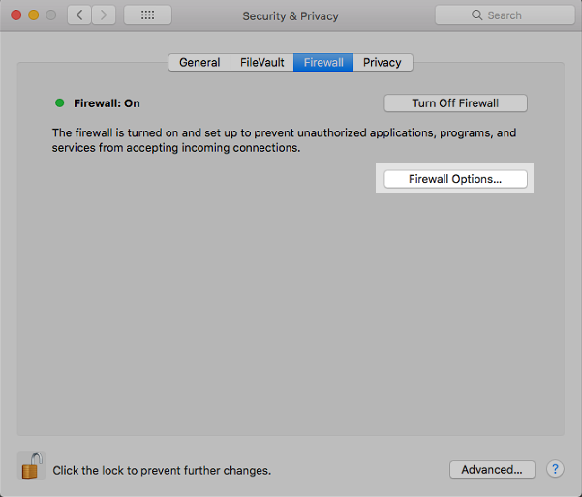The height and width of the screenshot is (497, 582).
Task: Minimize the window with yellow button
Action: (33, 15)
